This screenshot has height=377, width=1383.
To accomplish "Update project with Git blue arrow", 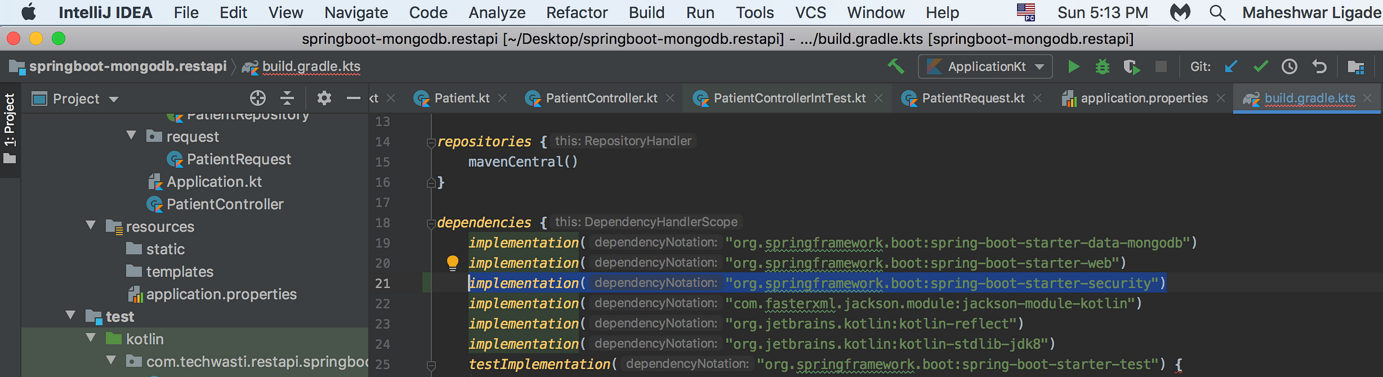I will pos(1231,67).
